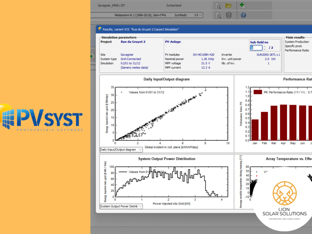The width and height of the screenshot is (312, 234).
Task: Decrease Sub-field number with the down arrow
Action: [264, 49]
